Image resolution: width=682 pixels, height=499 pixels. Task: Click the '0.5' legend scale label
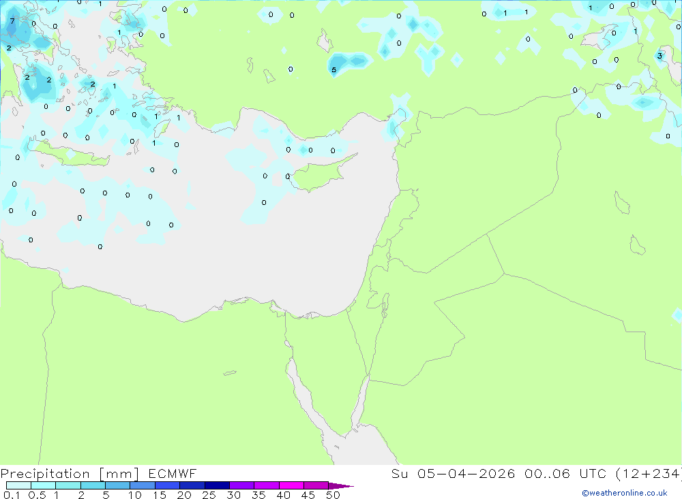37,495
